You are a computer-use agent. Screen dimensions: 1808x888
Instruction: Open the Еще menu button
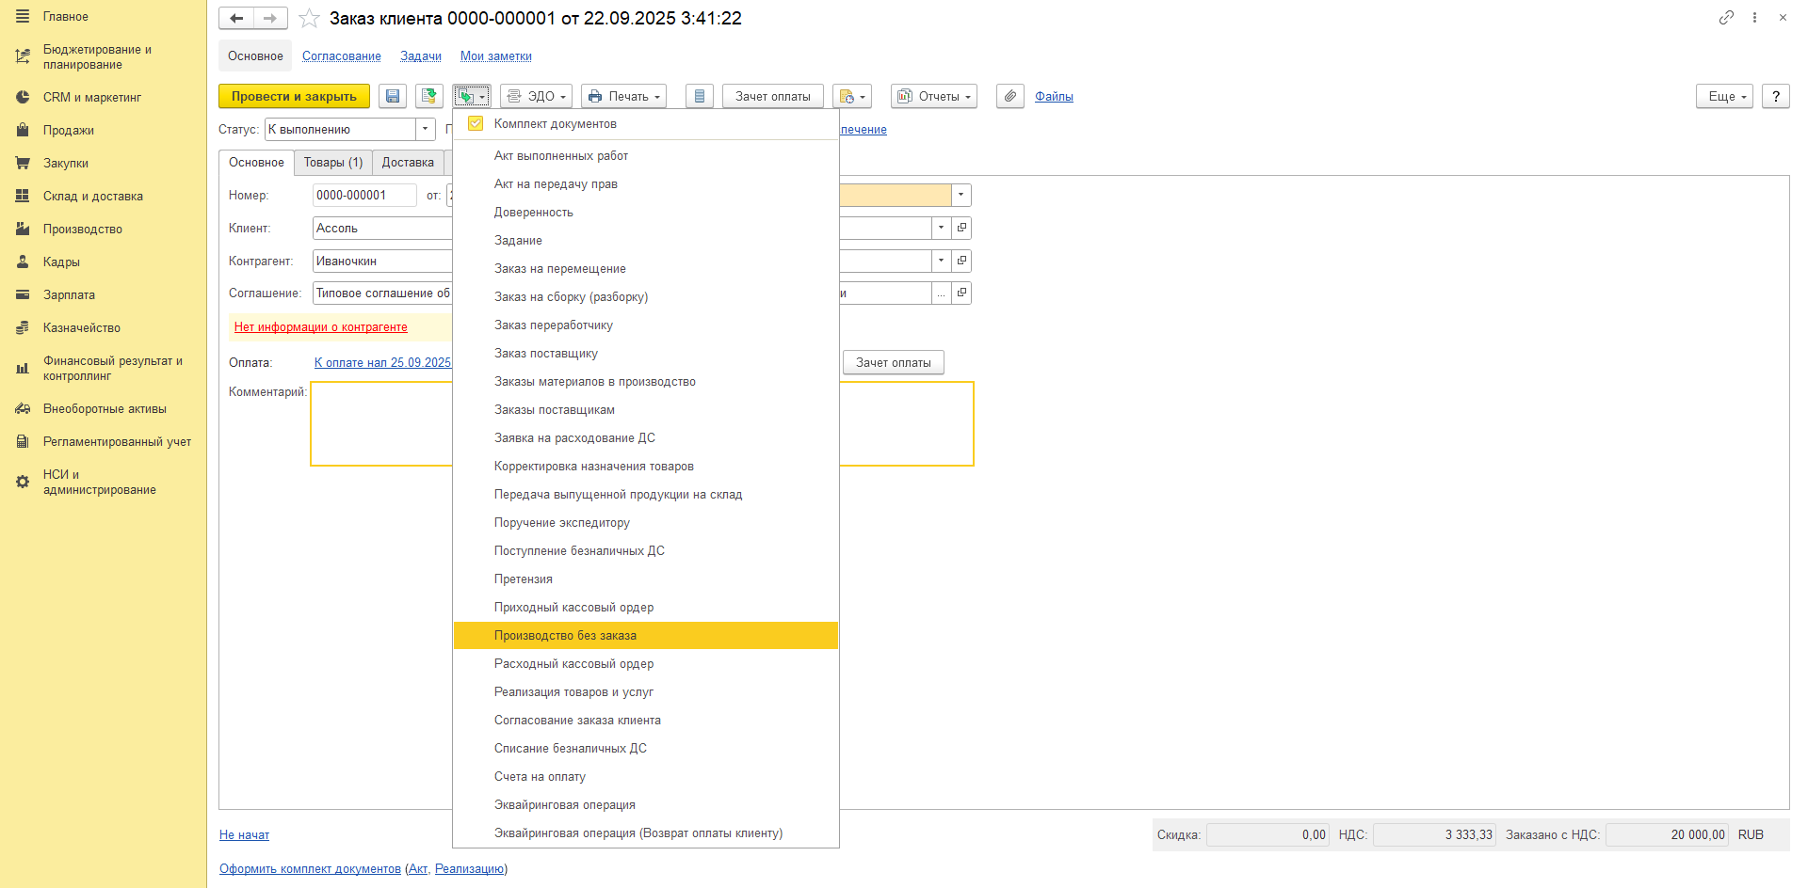coord(1723,96)
